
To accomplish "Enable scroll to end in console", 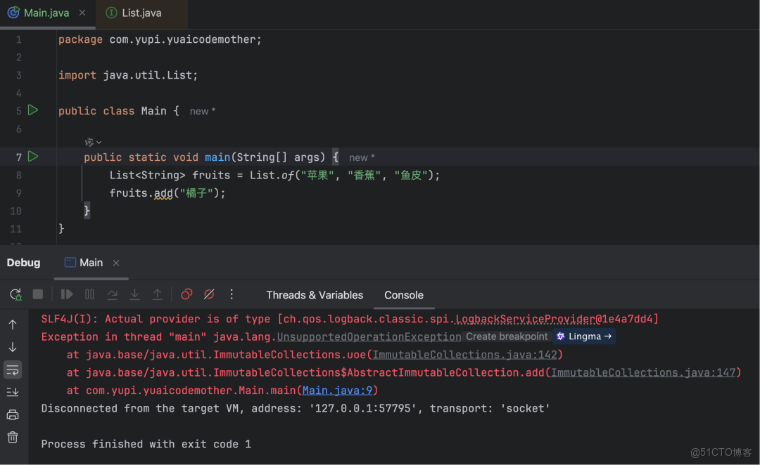I will point(13,392).
